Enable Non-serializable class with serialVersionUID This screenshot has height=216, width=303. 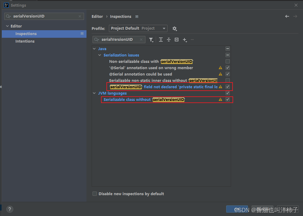(228, 61)
